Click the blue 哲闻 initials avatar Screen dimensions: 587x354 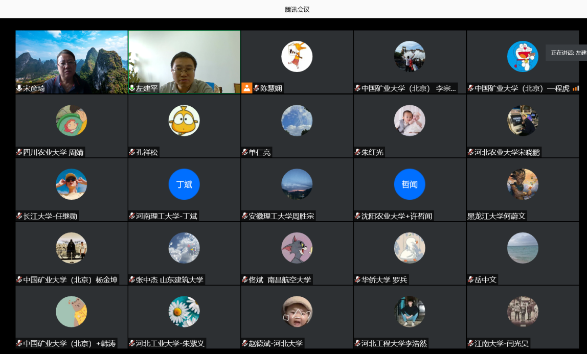(x=410, y=184)
